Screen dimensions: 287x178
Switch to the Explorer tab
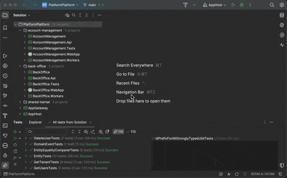(x=36, y=122)
